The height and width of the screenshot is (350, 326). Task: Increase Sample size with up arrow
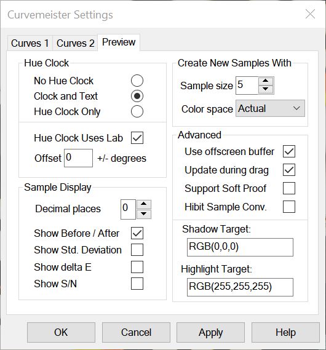pyautogui.click(x=266, y=81)
